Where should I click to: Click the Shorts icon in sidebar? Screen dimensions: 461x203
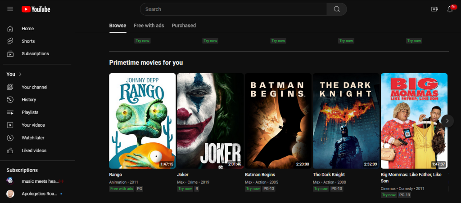(x=10, y=41)
